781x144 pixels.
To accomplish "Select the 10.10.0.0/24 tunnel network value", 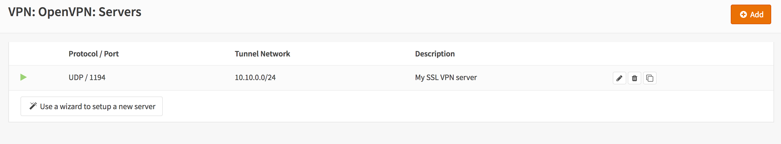I will point(255,77).
